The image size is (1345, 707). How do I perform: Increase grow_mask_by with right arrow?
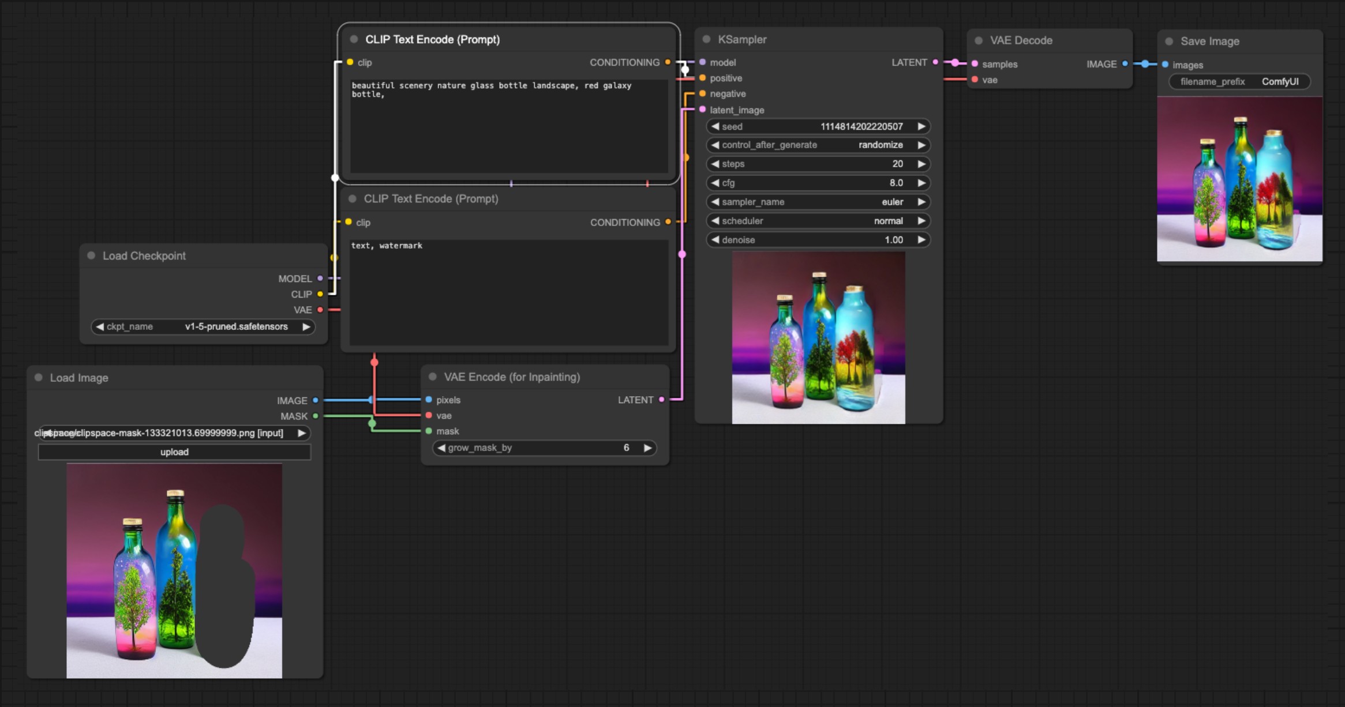647,448
